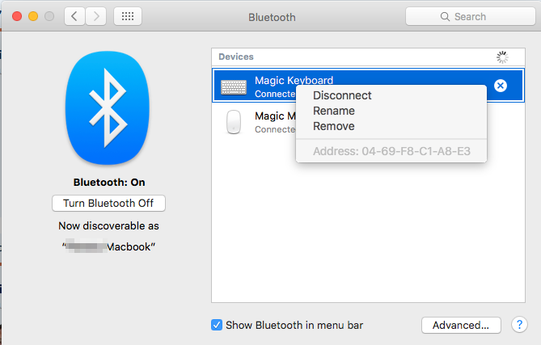
Task: Open the Advanced... options
Action: (461, 325)
